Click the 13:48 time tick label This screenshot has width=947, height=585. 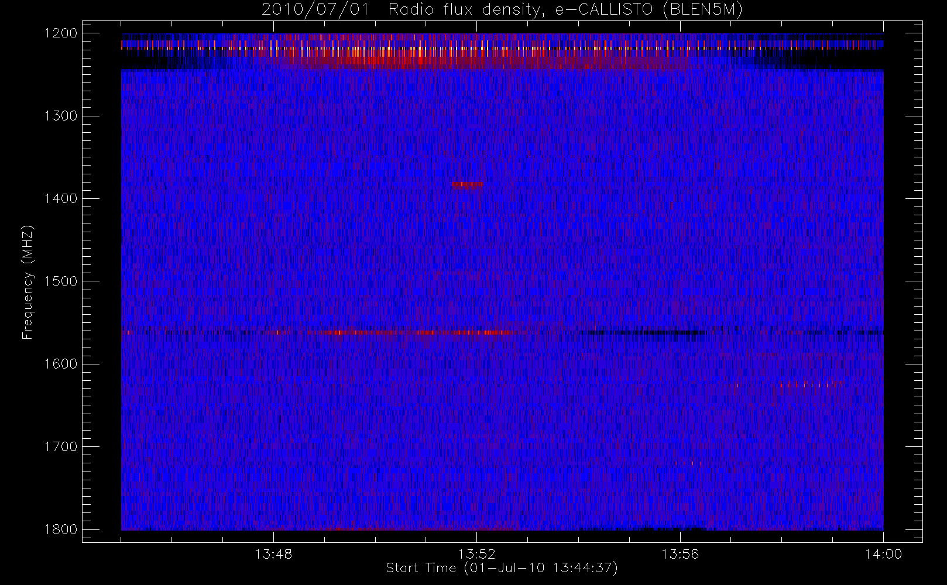point(273,554)
